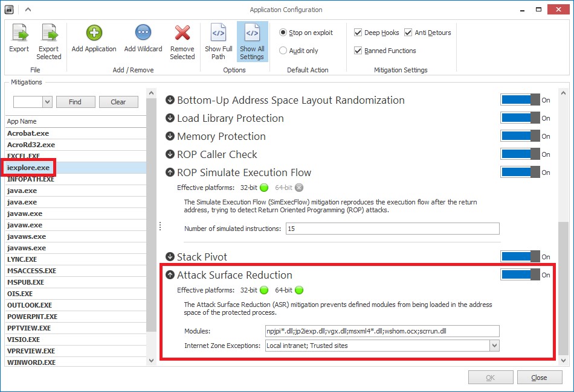This screenshot has width=574, height=392.
Task: Click the App Name column header
Action: (76, 121)
